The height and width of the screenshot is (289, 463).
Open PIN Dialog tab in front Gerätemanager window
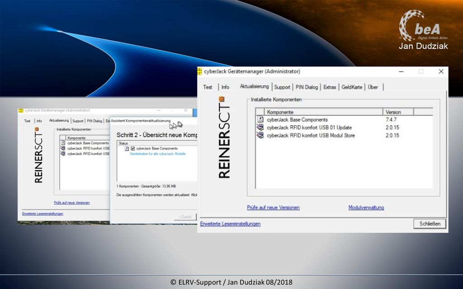click(x=307, y=87)
